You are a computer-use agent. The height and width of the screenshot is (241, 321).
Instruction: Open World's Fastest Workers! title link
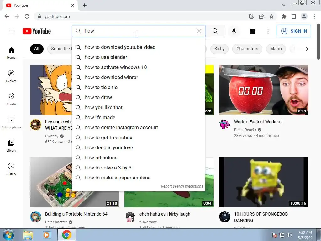(258, 122)
